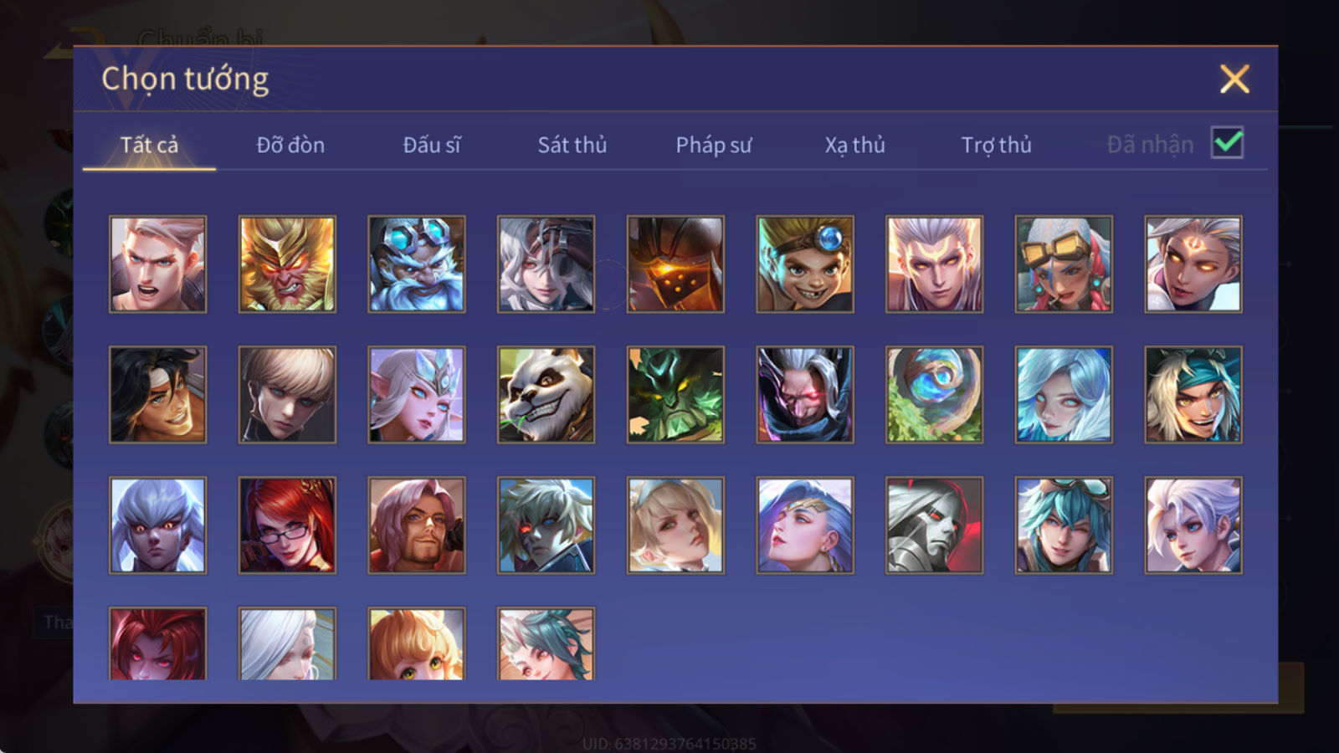Pick the panda hero portrait

[546, 395]
